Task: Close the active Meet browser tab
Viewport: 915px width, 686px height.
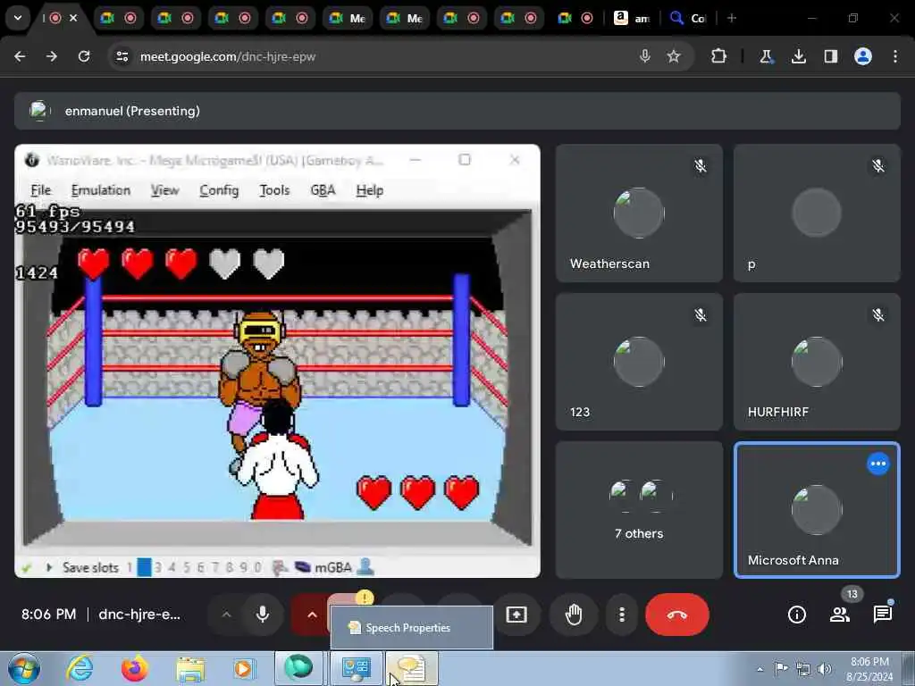Action: pos(73,18)
